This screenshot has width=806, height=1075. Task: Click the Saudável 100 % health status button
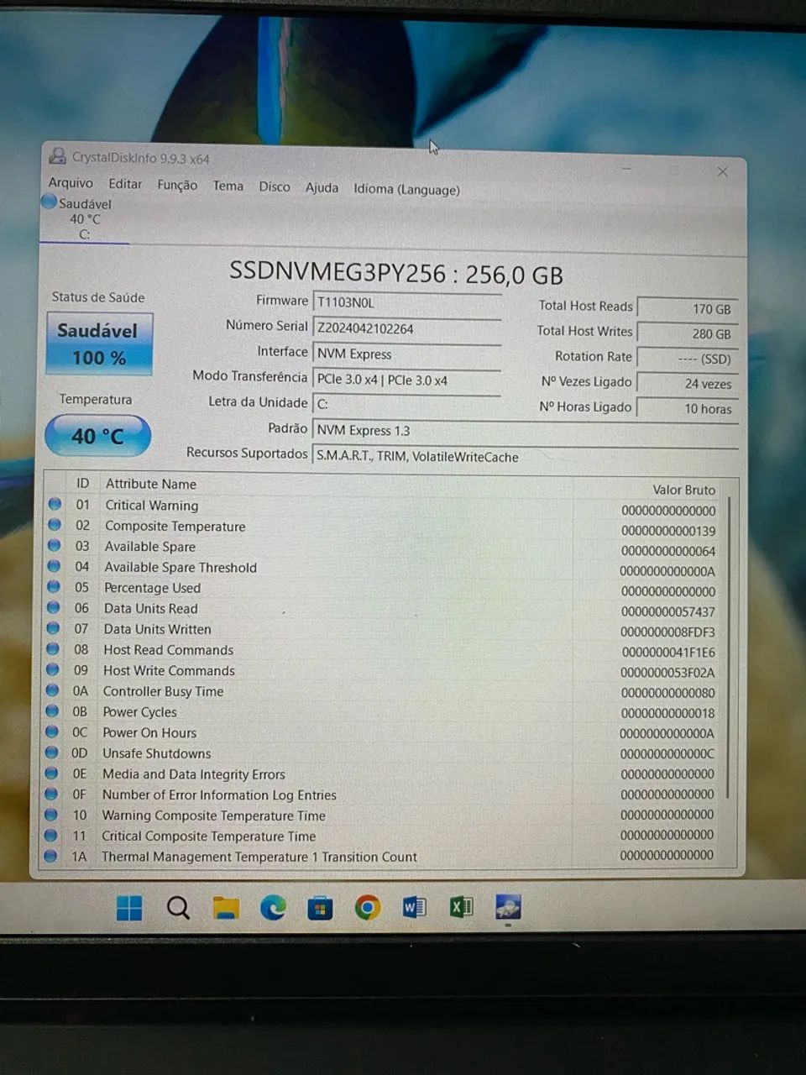(x=99, y=343)
